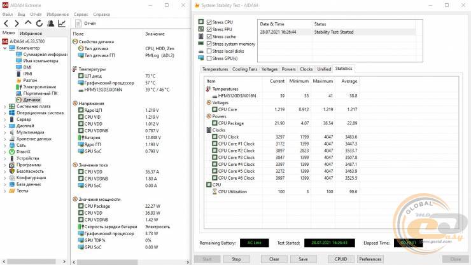
Task: Uncheck the Stress system memory checkbox
Action: (209, 44)
